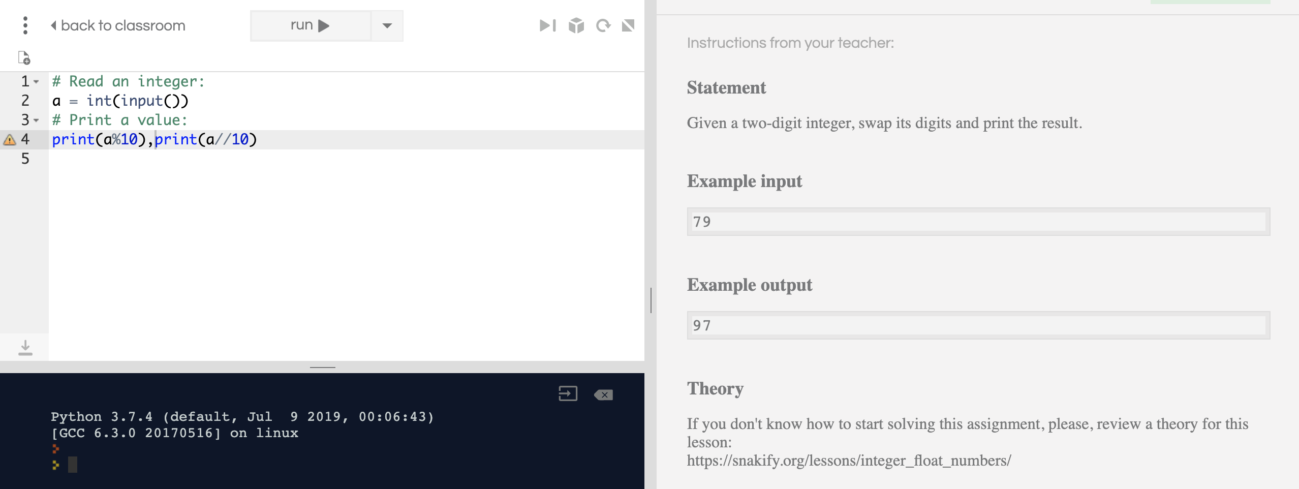Collapse the code fold on line 3

point(36,119)
